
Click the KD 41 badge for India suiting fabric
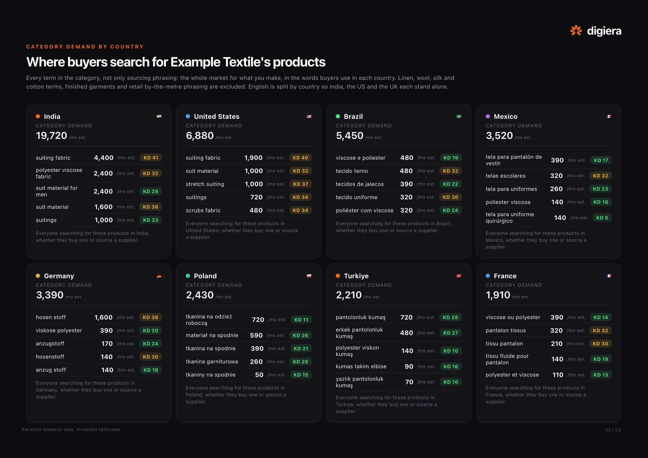[x=151, y=158]
